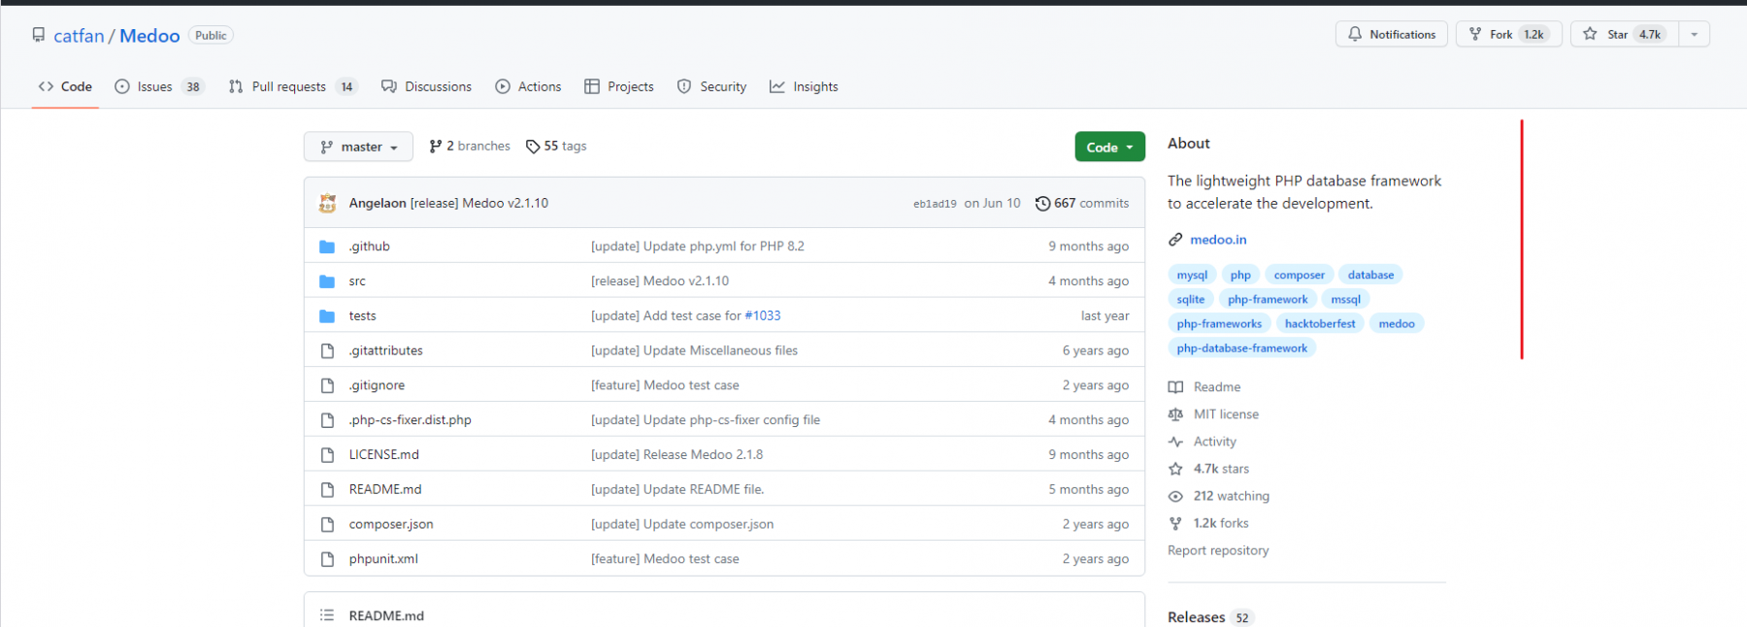Click the composer.json file icon
Viewport: 1747px width, 627px height.
pyautogui.click(x=327, y=524)
